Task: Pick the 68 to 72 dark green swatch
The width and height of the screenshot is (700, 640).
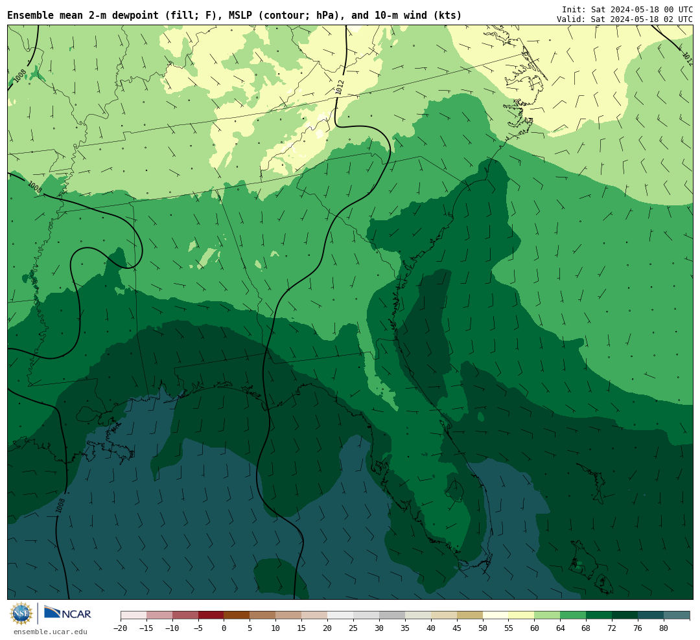Action: (599, 615)
